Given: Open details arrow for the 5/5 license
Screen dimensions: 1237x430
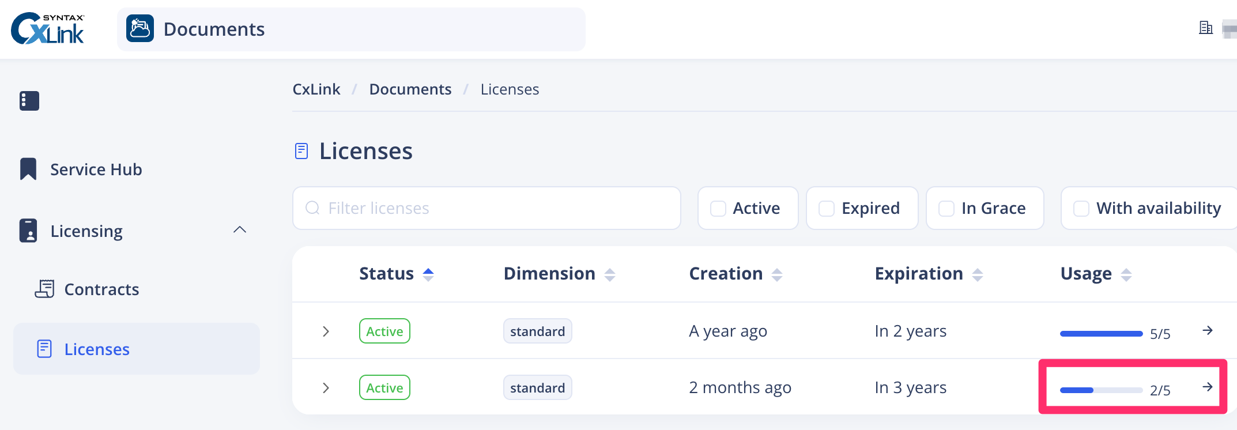Looking at the screenshot, I should click(1208, 330).
